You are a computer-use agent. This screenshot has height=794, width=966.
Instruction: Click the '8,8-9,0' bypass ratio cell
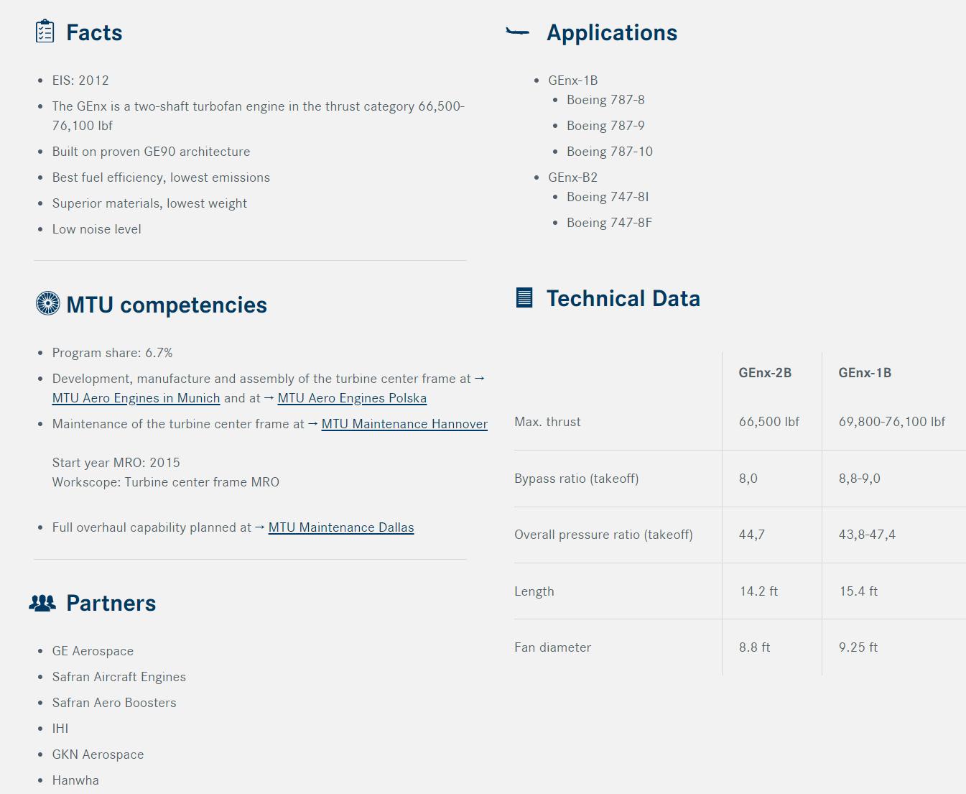[859, 479]
